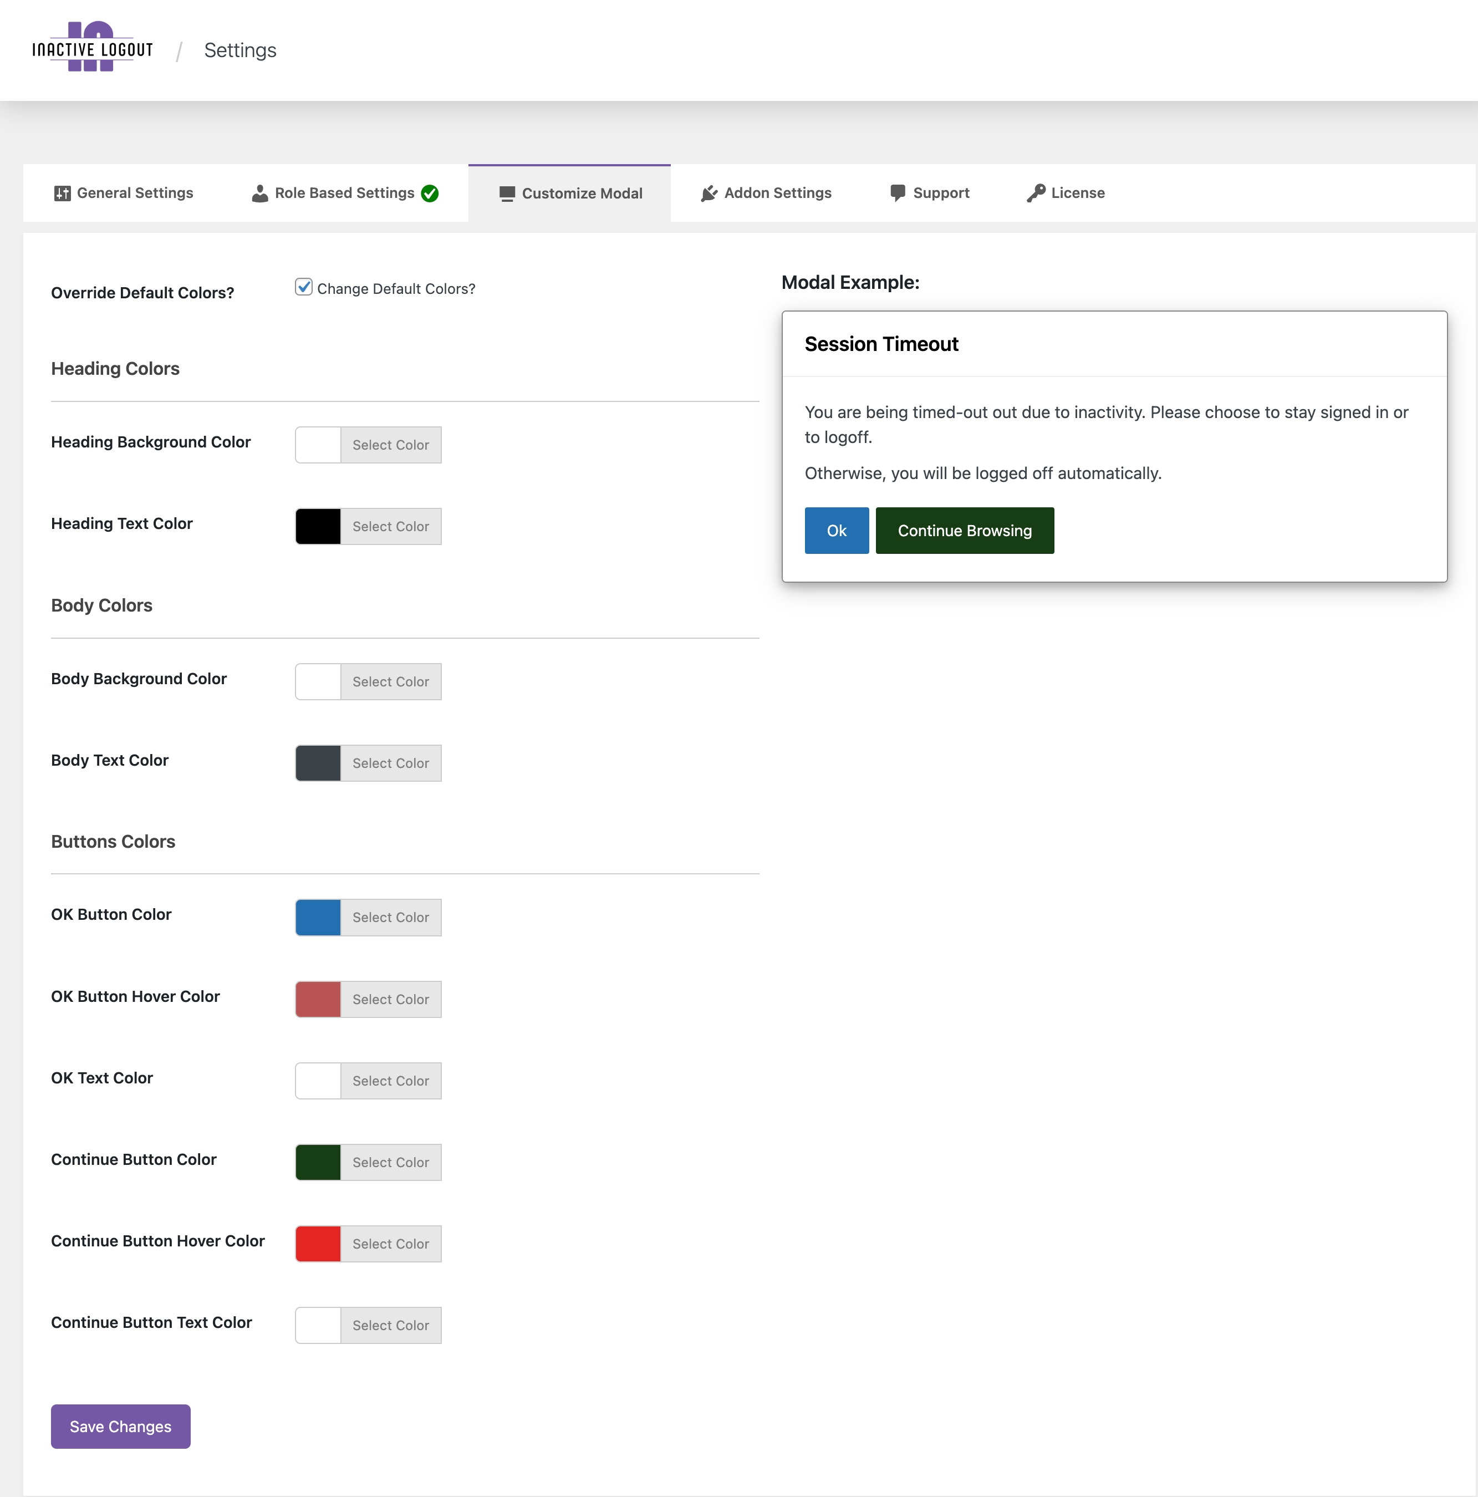The image size is (1478, 1497).
Task: Click the Body Background Color swatch
Action: tap(318, 682)
